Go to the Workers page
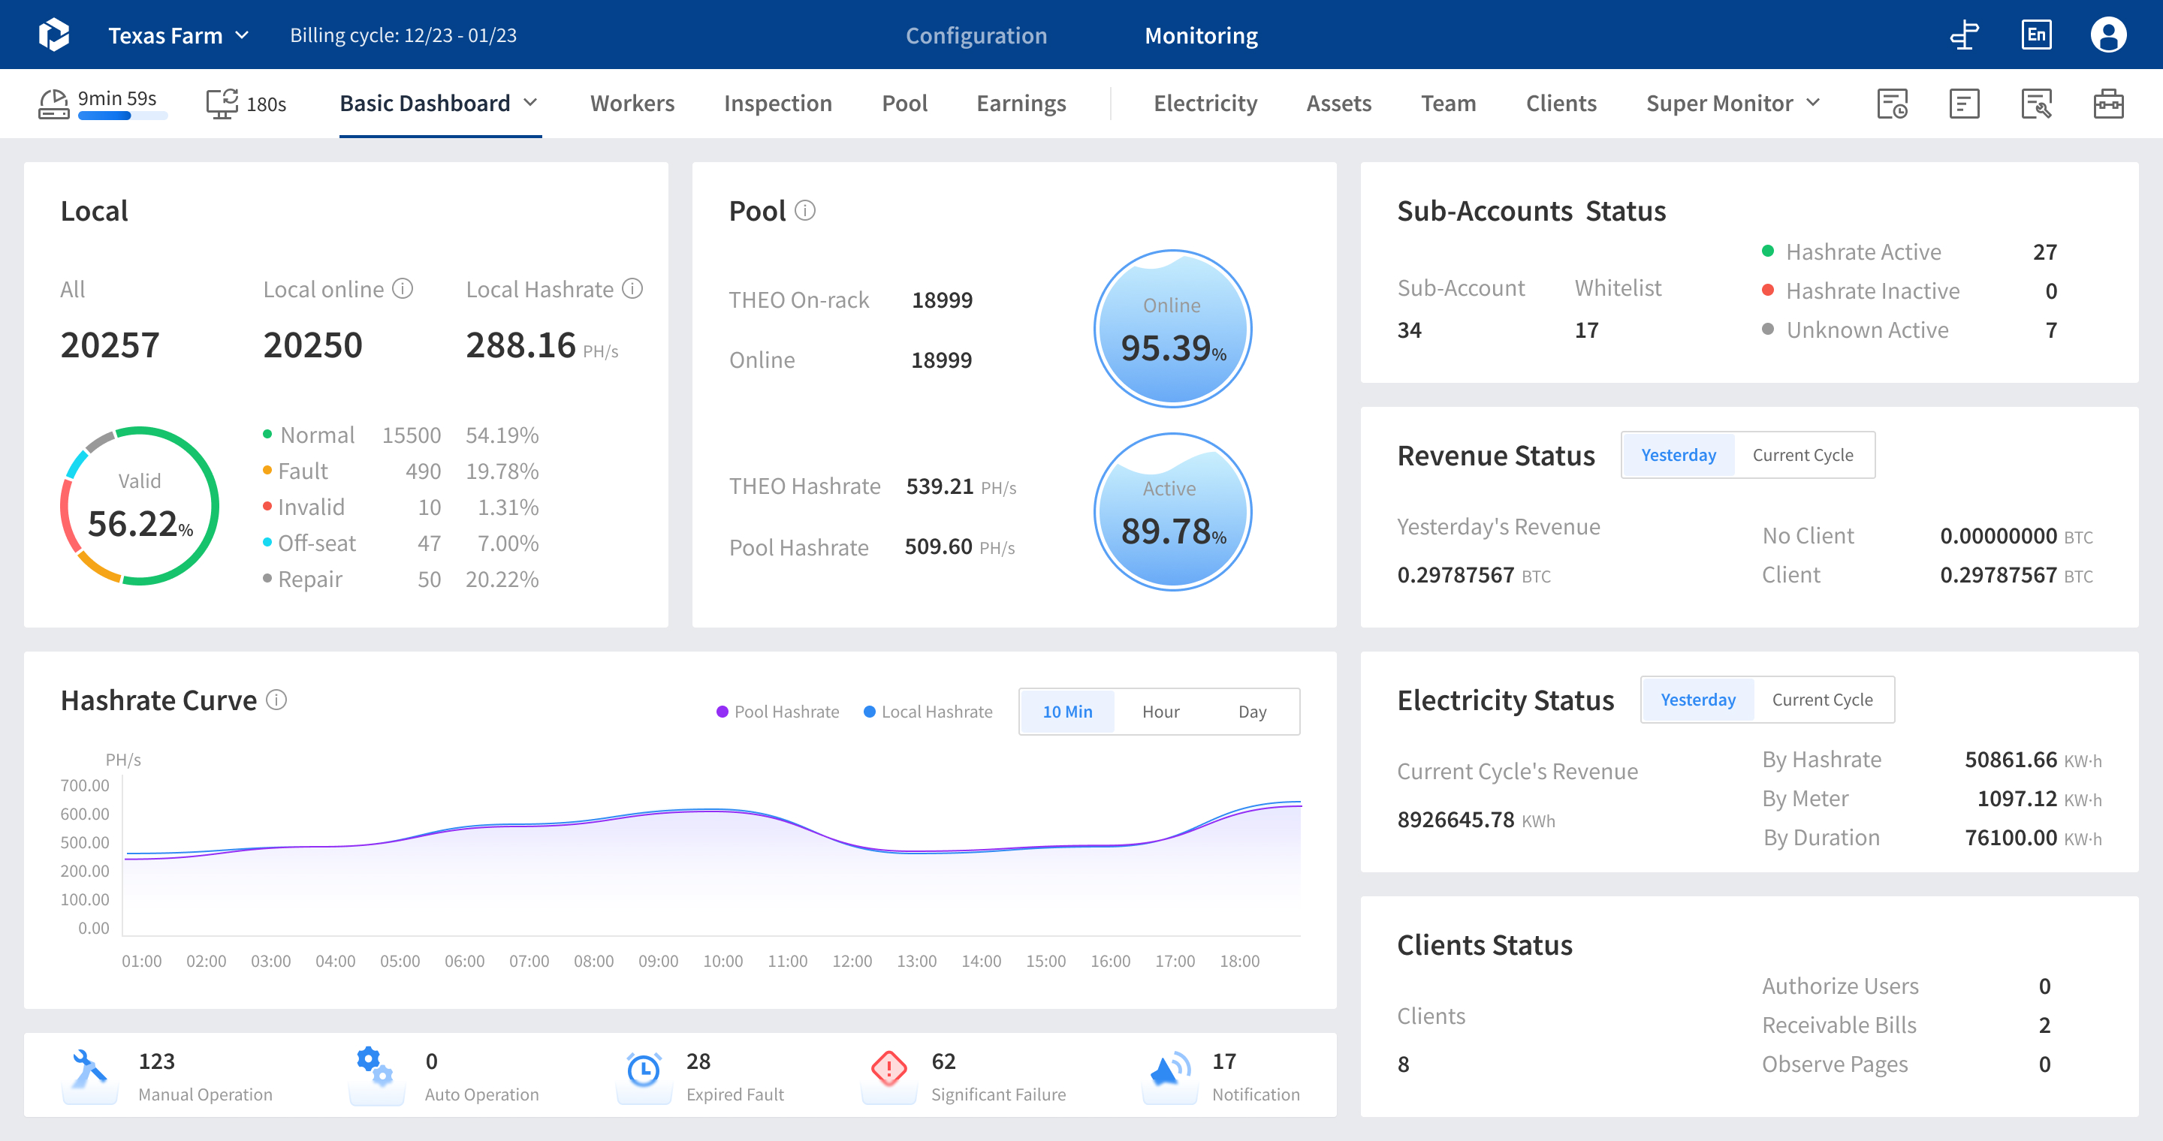The width and height of the screenshot is (2163, 1141). pyautogui.click(x=632, y=102)
